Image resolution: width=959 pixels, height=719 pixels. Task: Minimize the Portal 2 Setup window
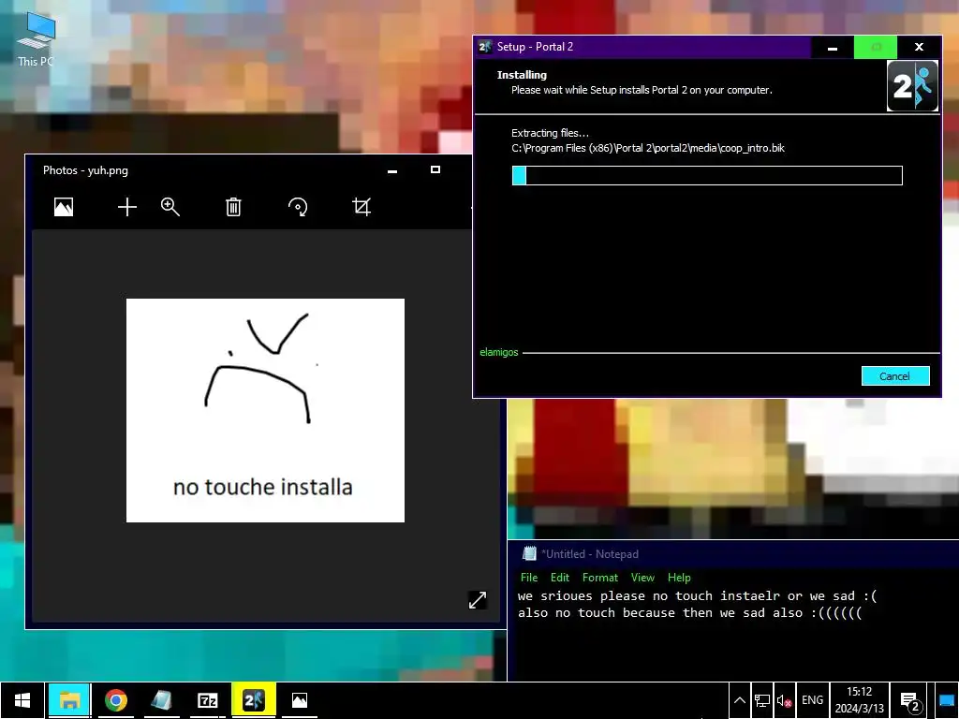tap(833, 47)
